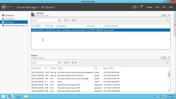Viewport: 176px width, 99px height.
Task: Open the Notifications flag
Action: point(142,7)
